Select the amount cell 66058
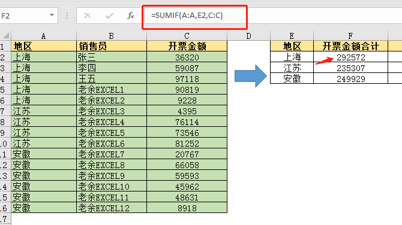This screenshot has width=402, height=225. click(x=187, y=165)
